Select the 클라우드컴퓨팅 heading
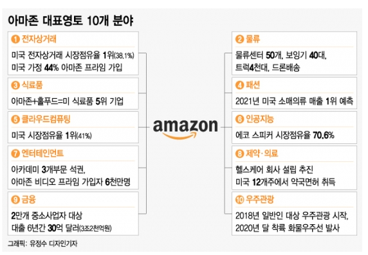368x255 pixels. [46, 119]
